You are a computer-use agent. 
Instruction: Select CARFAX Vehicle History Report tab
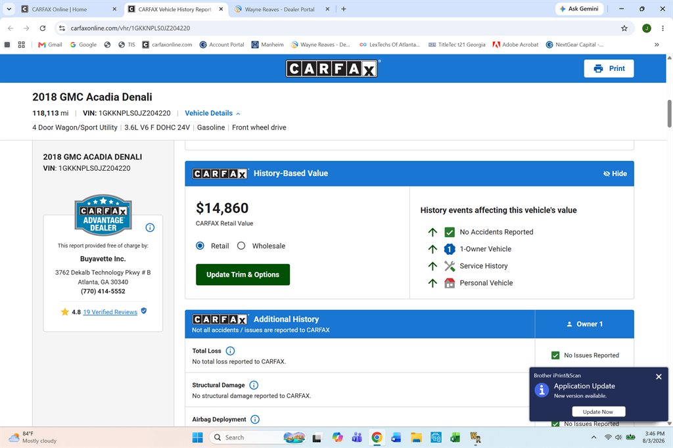(x=175, y=9)
